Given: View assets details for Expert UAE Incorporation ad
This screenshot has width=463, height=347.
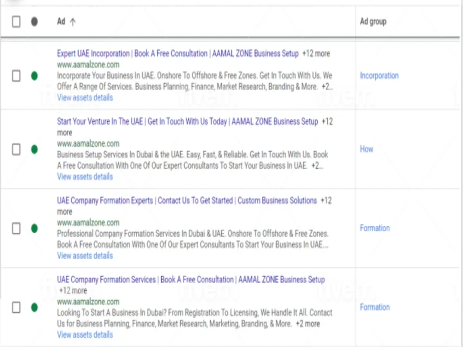Looking at the screenshot, I should (x=85, y=97).
